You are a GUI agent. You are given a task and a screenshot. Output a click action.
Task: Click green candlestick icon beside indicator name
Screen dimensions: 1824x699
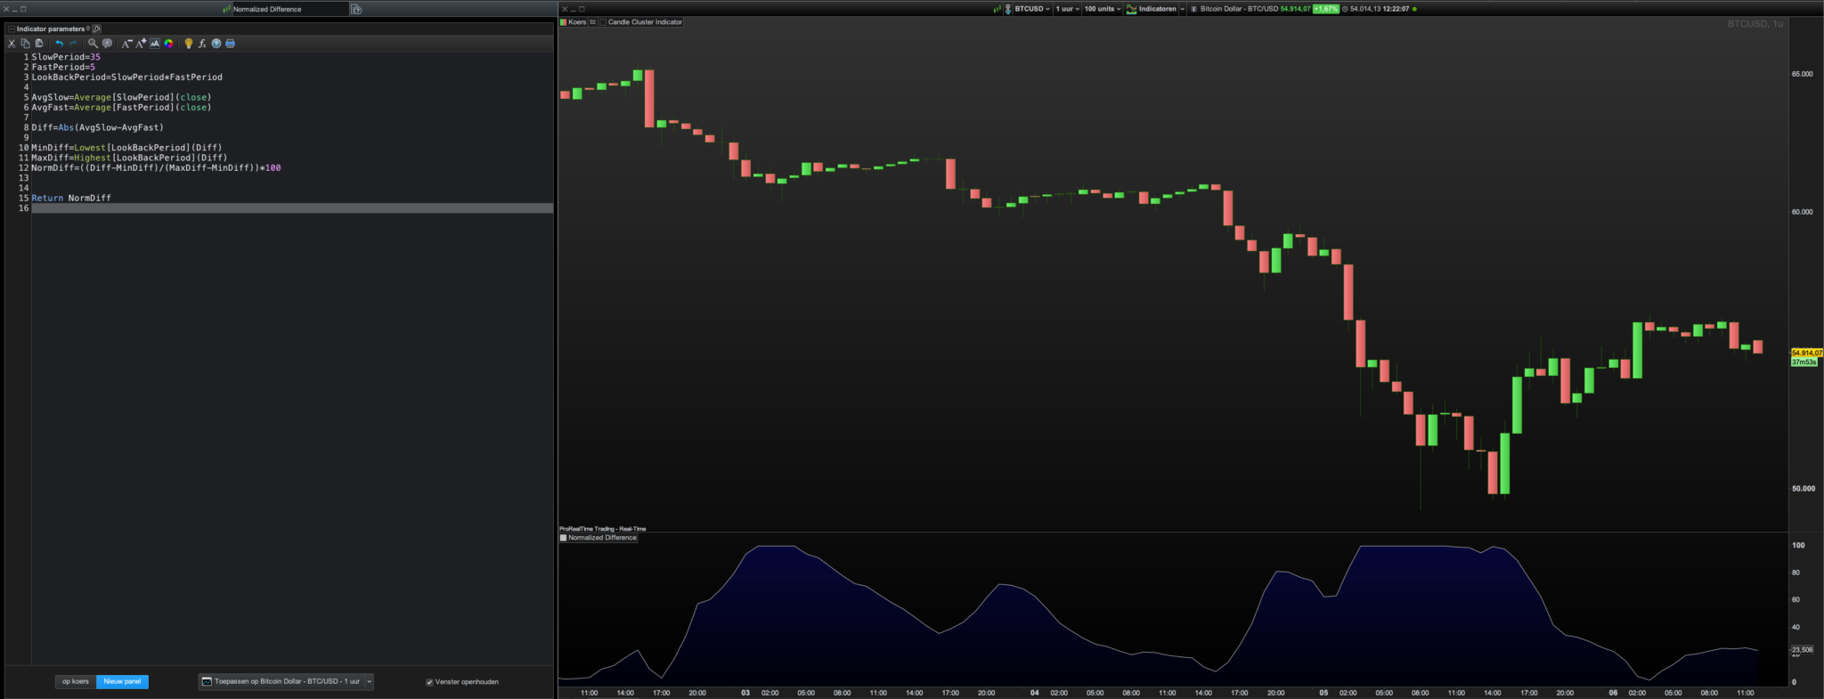pyautogui.click(x=227, y=9)
